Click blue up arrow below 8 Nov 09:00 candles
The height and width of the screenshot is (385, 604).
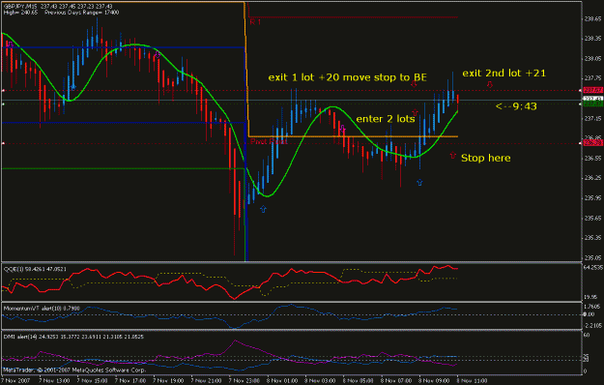point(419,182)
